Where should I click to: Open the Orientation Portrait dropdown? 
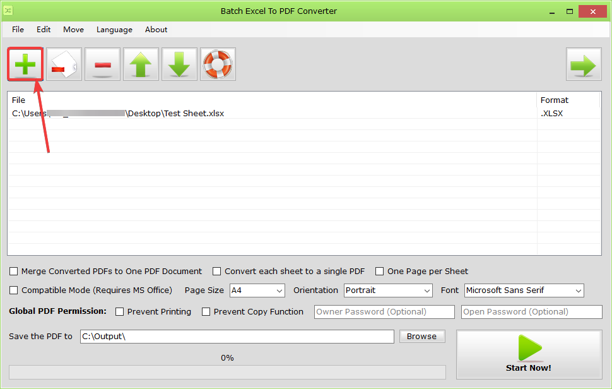[x=388, y=290]
